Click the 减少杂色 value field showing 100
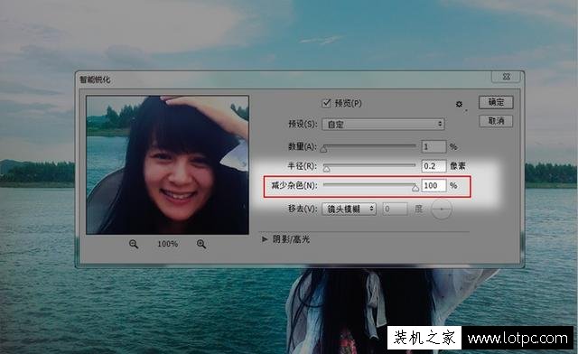This screenshot has height=354, width=578. point(433,185)
